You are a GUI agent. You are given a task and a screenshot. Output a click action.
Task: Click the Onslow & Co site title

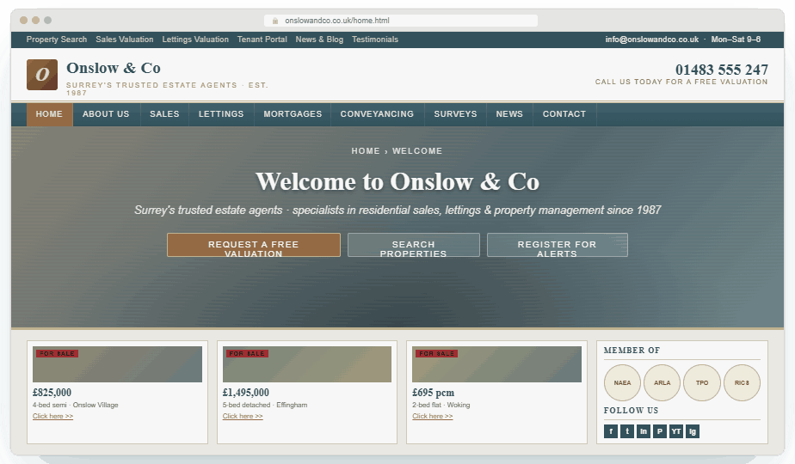click(x=114, y=68)
